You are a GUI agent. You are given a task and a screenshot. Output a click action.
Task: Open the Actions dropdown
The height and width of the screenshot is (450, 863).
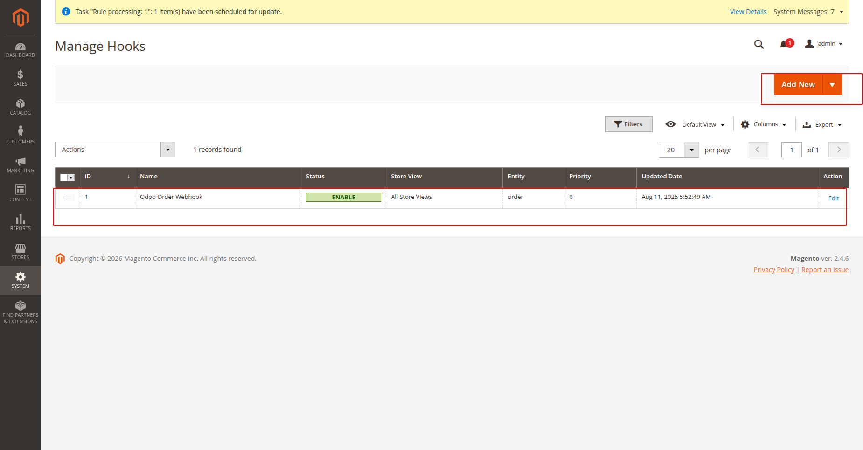pyautogui.click(x=115, y=150)
